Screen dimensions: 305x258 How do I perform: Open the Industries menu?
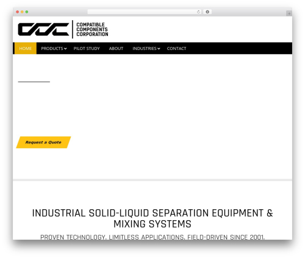click(145, 48)
